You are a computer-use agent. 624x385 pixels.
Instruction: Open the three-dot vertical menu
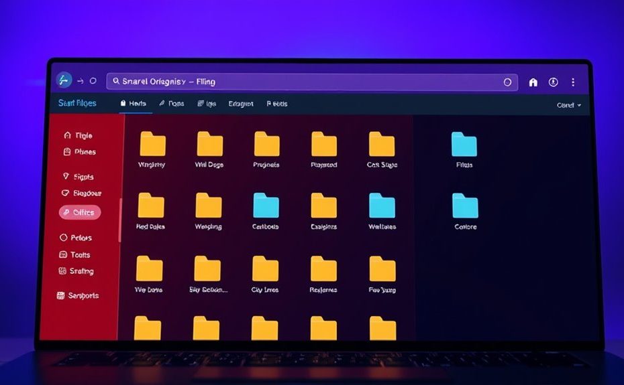pos(573,82)
